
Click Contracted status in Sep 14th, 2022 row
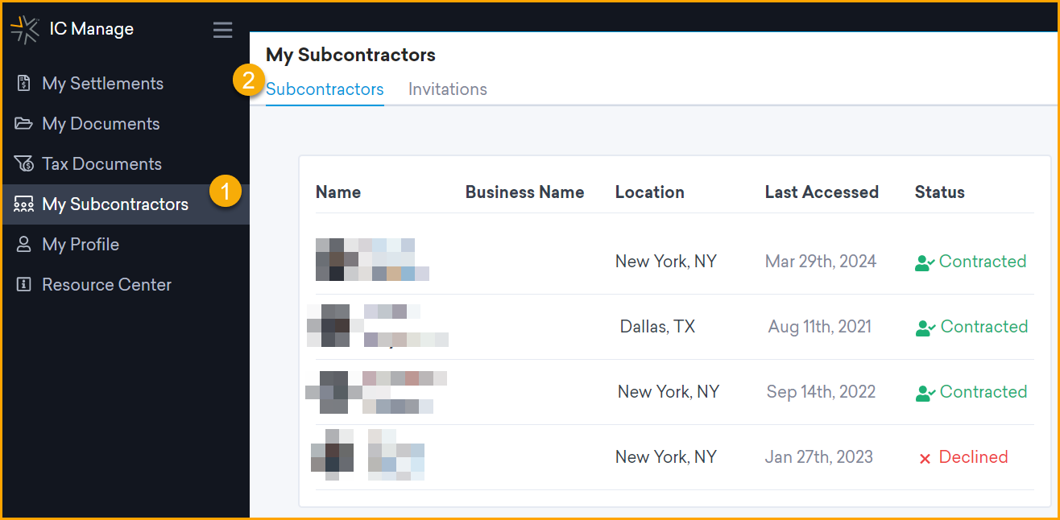tap(983, 392)
